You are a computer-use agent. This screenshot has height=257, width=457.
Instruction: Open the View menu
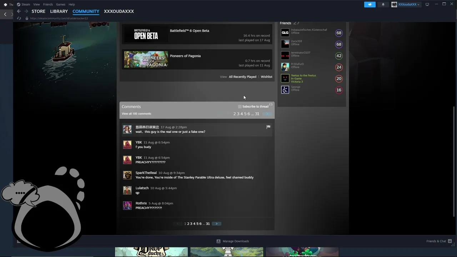[x=36, y=4]
